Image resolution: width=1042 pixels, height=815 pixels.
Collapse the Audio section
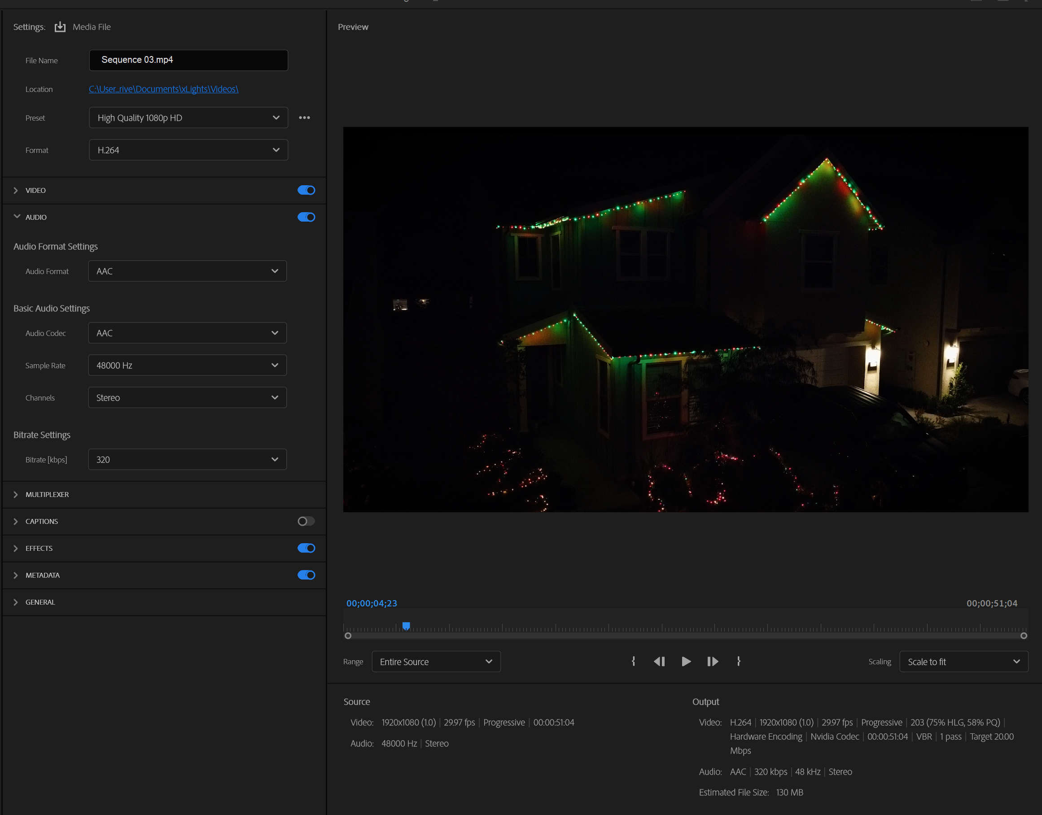point(17,217)
